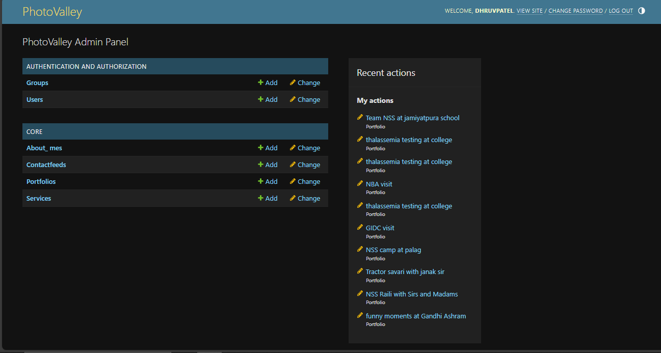
Task: Click Change in the Portfolios row
Action: [305, 181]
